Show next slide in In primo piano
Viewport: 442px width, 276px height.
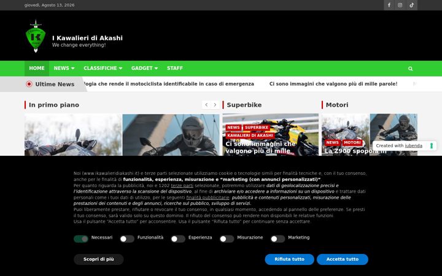coord(215,105)
